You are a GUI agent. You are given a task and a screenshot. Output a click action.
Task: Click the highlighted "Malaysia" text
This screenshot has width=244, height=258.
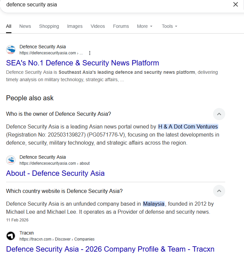tap(154, 204)
